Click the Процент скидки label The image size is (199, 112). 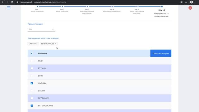click(35, 24)
